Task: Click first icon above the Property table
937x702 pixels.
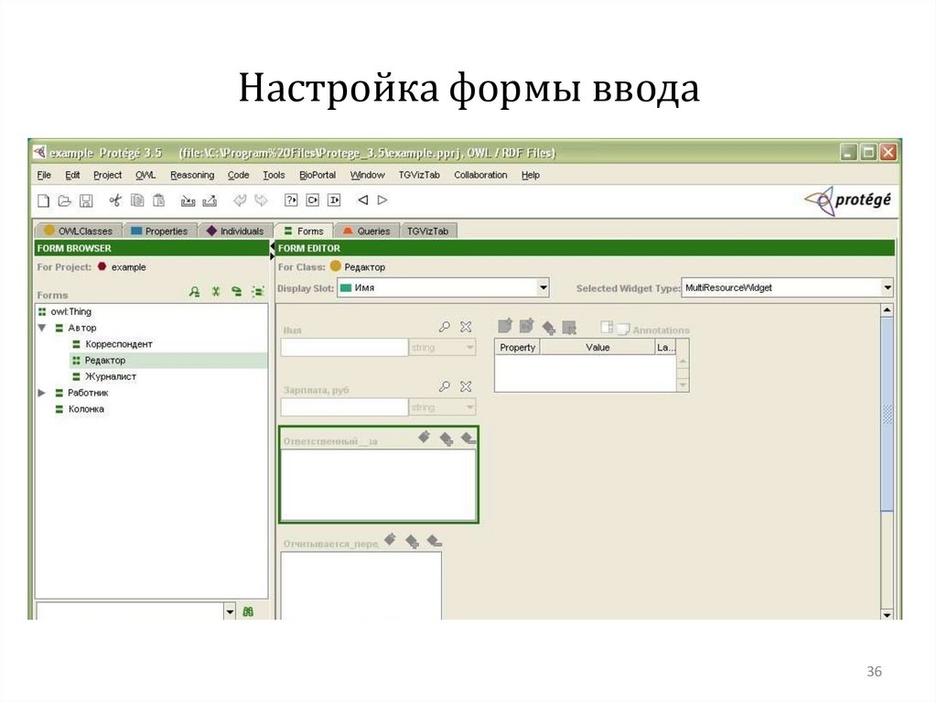Action: click(x=505, y=326)
